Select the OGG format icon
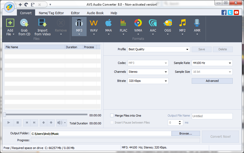244x153 pixels. click(x=168, y=23)
